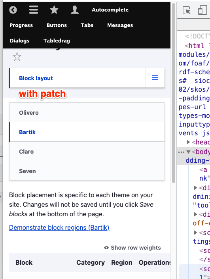Expand the head element in DevTools
210x279 pixels.
click(x=189, y=142)
